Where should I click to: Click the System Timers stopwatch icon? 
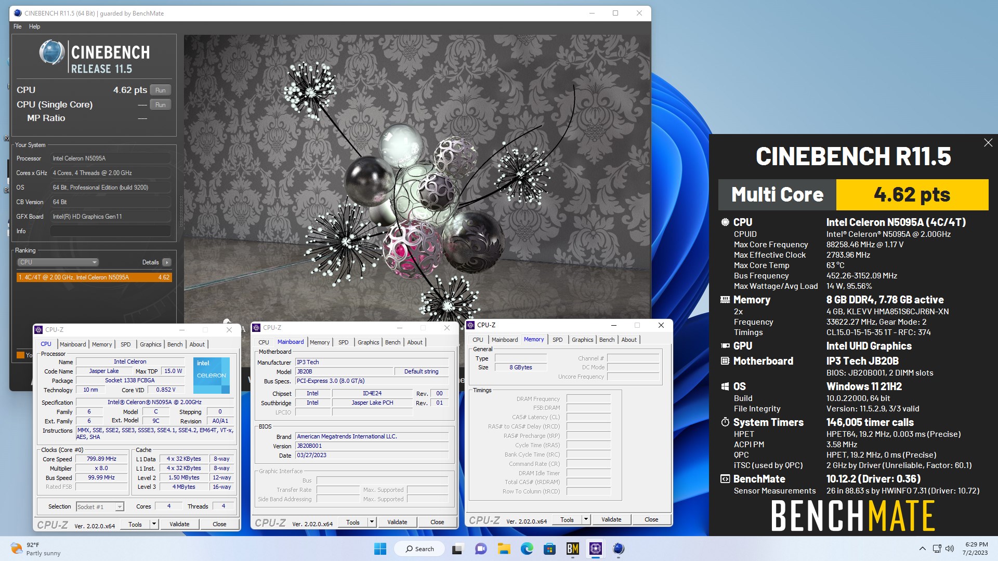[x=725, y=422]
